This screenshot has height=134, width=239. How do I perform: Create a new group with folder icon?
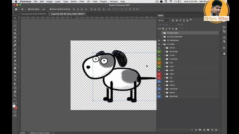coord(208,130)
